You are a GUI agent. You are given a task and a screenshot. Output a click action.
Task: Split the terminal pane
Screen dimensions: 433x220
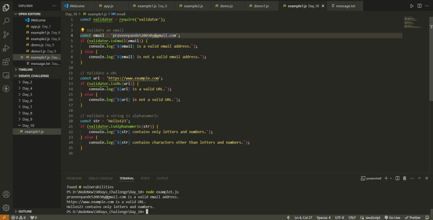pyautogui.click(x=398, y=178)
